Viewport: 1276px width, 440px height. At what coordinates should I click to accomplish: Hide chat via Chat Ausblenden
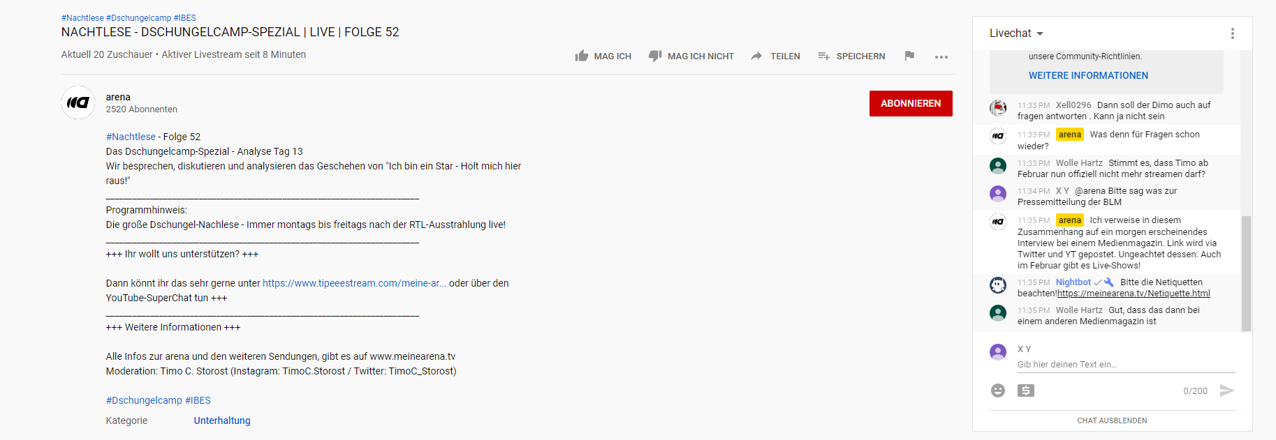[x=1112, y=420]
